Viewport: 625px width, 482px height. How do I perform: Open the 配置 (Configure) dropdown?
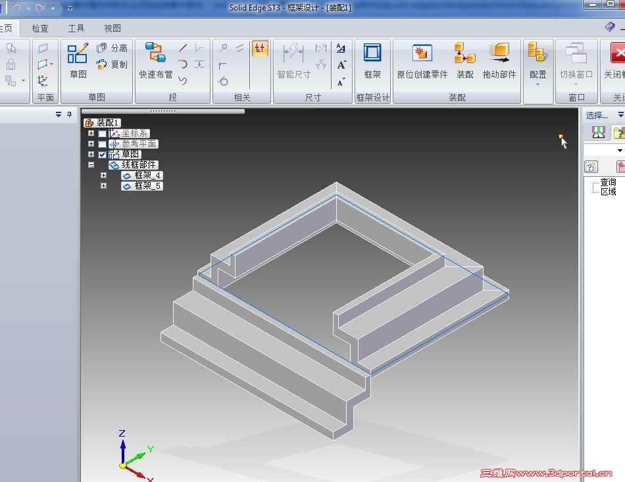click(x=537, y=64)
